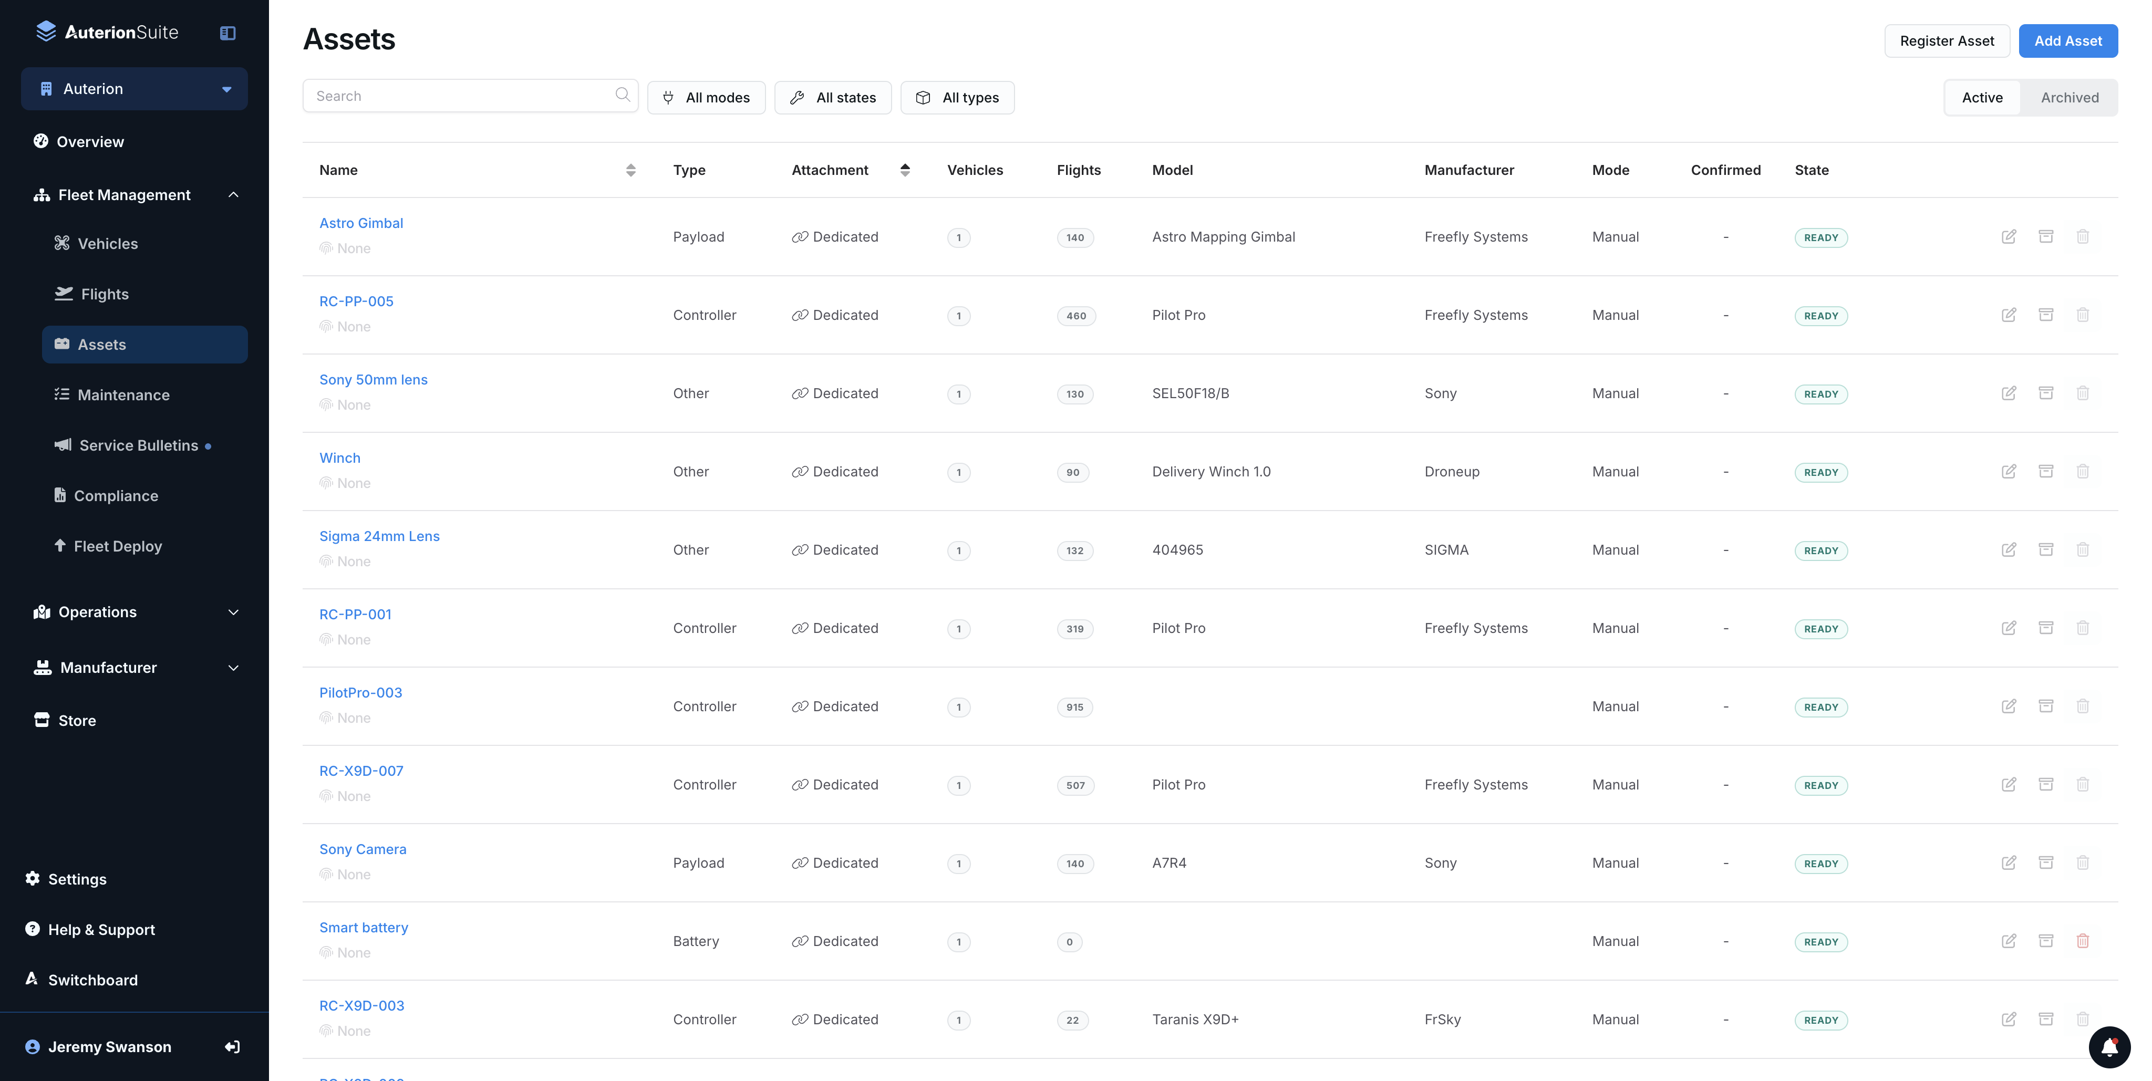This screenshot has height=1081, width=2152.
Task: Edit the Sony Camera asset
Action: tap(2009, 862)
